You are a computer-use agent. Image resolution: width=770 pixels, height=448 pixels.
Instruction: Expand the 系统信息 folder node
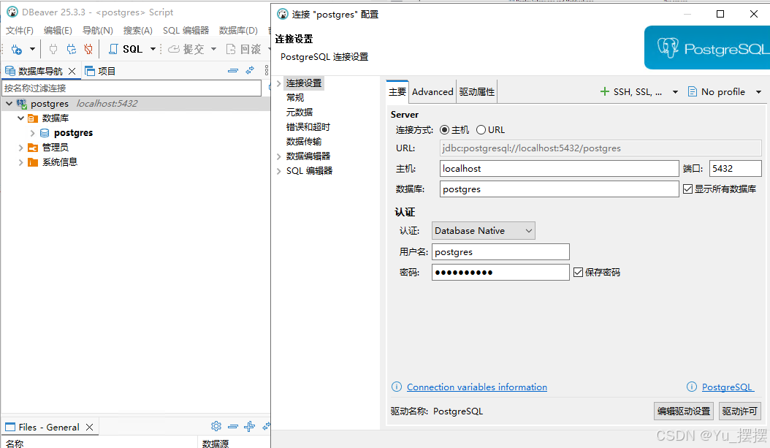20,162
